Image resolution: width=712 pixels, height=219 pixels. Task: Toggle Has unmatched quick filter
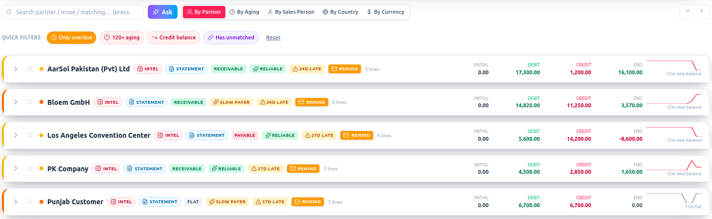231,37
